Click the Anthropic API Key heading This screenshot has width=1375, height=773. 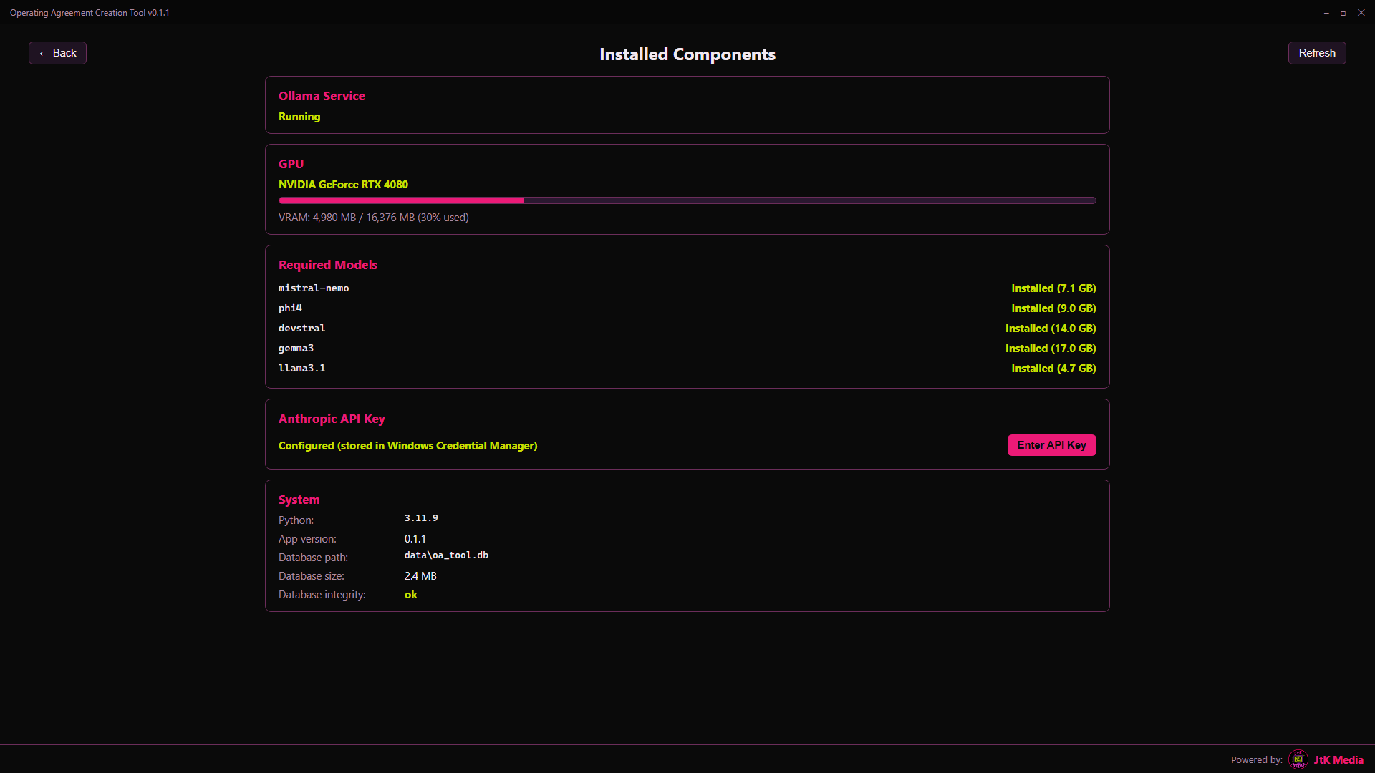tap(332, 419)
